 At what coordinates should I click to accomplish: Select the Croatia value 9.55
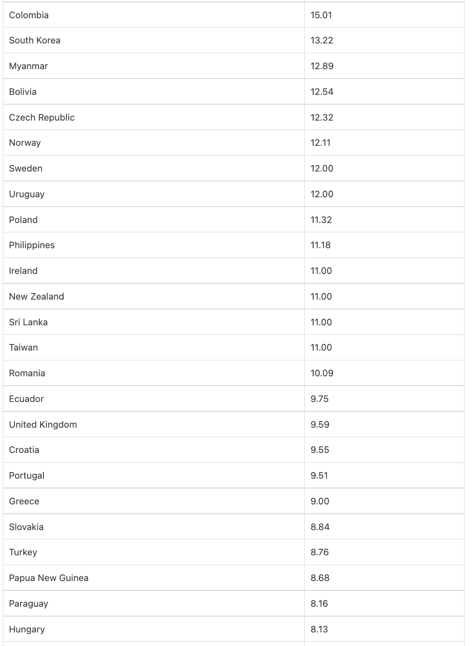coord(320,450)
